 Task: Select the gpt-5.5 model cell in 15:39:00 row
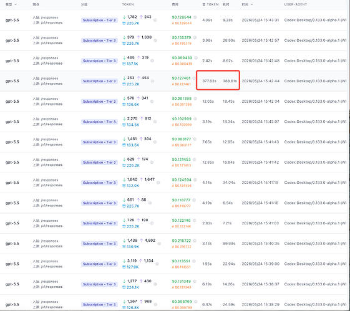[12, 264]
